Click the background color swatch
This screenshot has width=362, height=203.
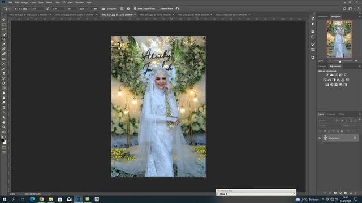click(x=5, y=143)
